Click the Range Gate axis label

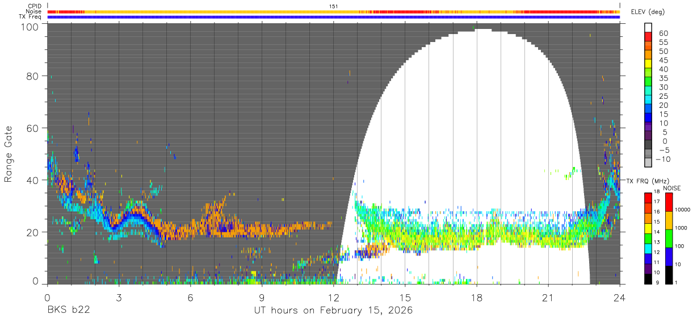point(9,154)
